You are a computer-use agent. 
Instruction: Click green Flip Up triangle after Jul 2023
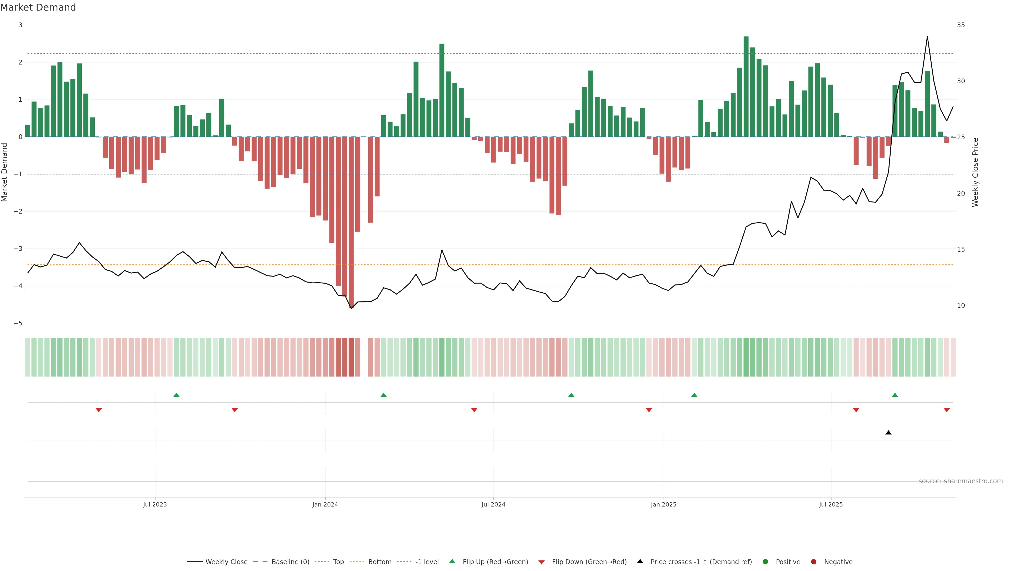coord(176,395)
